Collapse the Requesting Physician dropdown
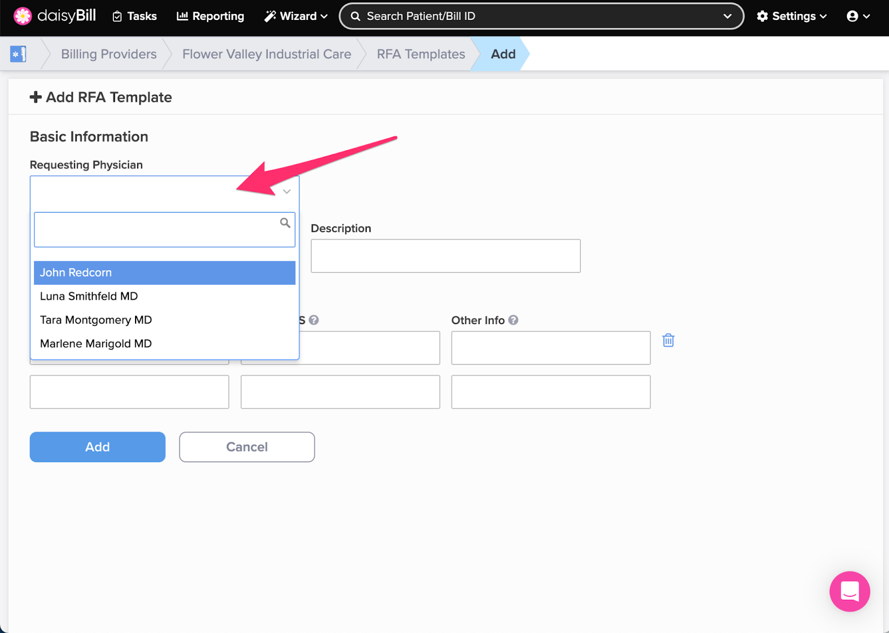 click(287, 192)
